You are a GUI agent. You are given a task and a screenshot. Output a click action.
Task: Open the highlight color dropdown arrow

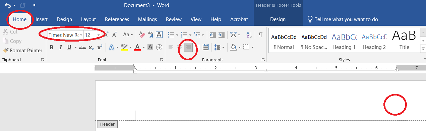point(130,48)
